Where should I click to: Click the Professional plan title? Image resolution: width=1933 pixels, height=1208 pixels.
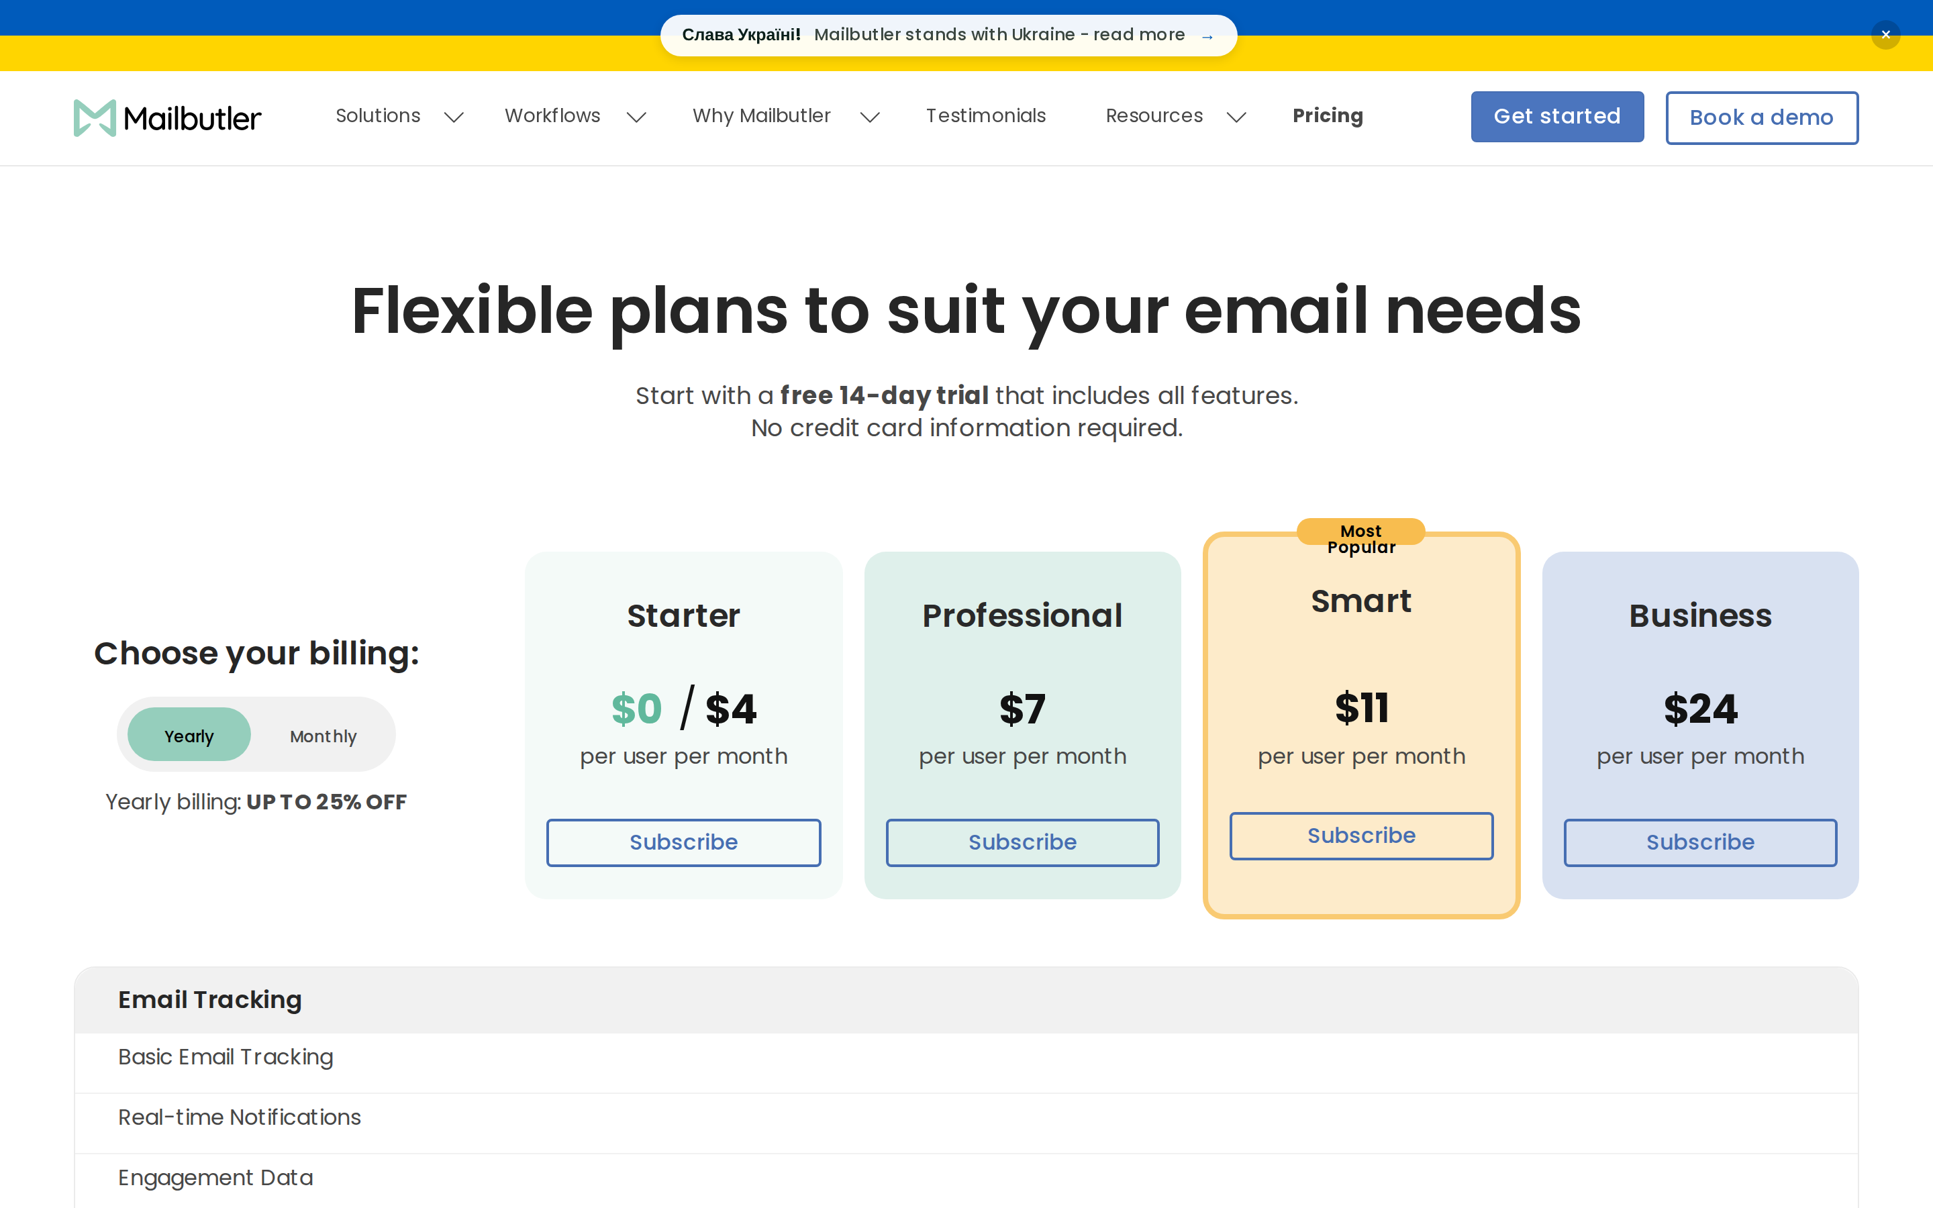coord(1022,615)
